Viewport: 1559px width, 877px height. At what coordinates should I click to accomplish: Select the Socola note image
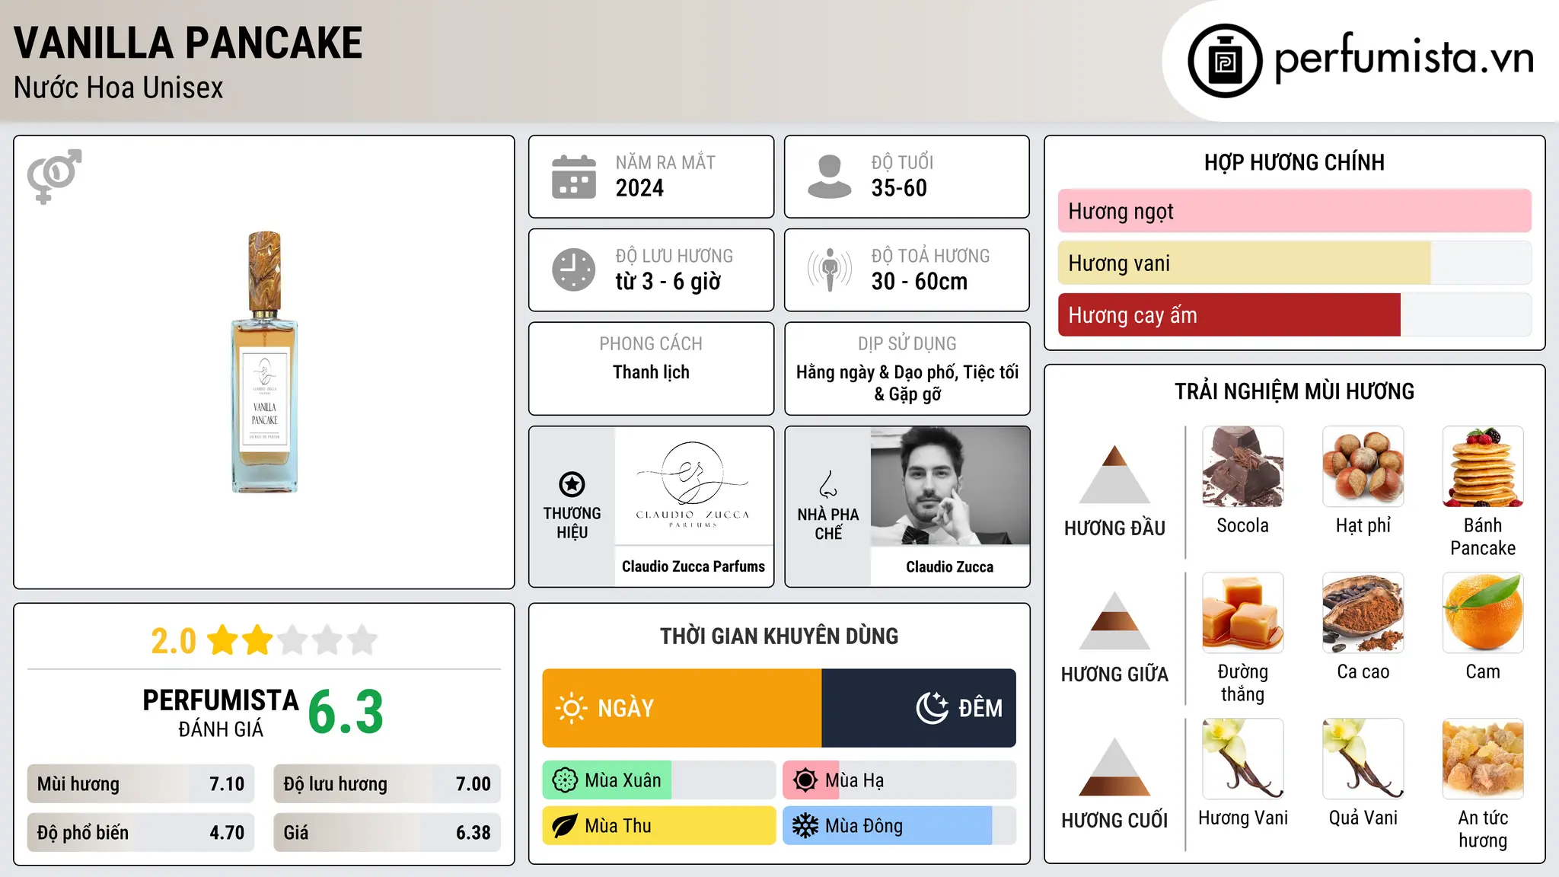[x=1243, y=466]
